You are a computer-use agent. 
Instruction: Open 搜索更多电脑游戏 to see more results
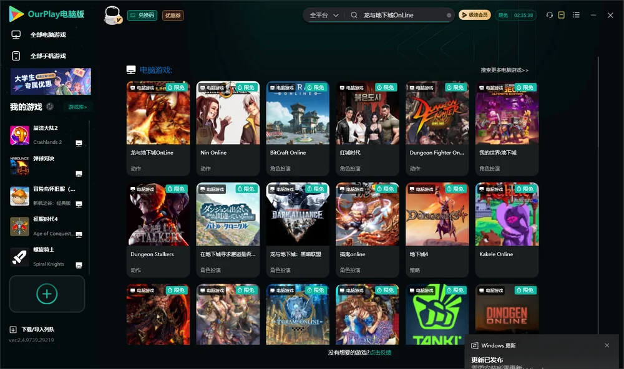[x=504, y=70]
